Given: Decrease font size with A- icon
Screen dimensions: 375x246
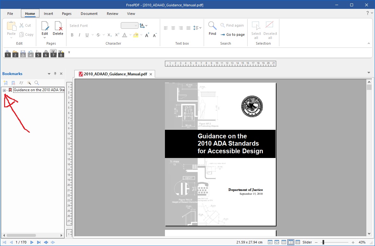Looking at the screenshot, I should (x=155, y=35).
